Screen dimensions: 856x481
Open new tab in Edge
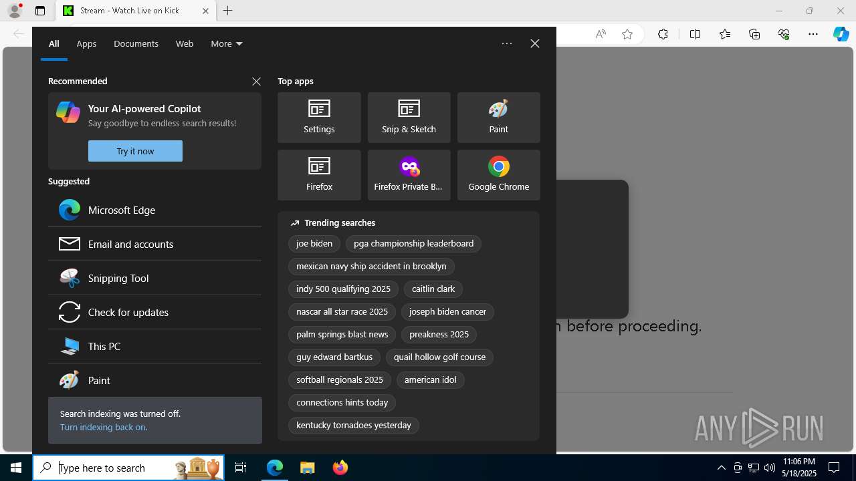click(228, 11)
